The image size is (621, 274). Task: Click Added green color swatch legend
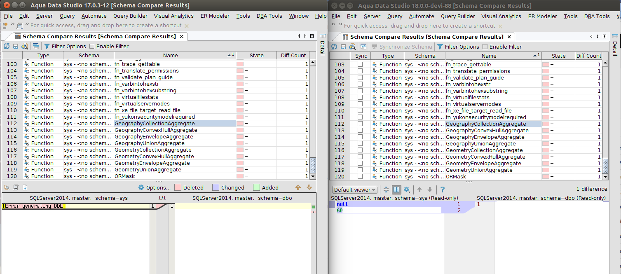pos(257,187)
